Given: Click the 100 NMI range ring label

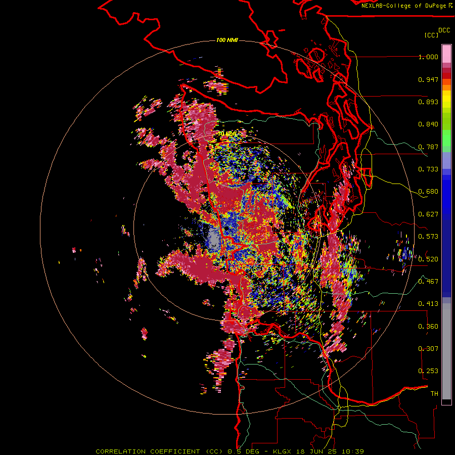Looking at the screenshot, I should tap(227, 40).
